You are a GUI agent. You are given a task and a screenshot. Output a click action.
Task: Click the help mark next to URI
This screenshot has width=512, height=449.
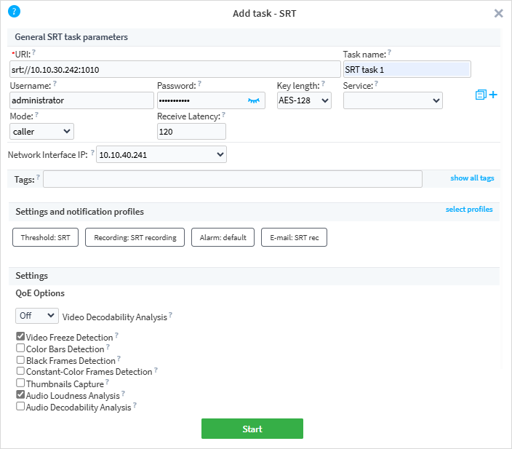pos(33,52)
